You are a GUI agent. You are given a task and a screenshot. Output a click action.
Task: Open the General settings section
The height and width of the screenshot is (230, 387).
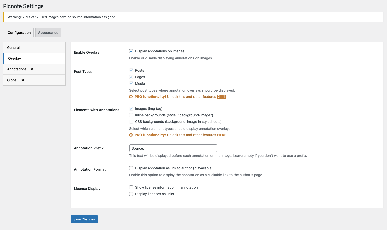click(13, 47)
